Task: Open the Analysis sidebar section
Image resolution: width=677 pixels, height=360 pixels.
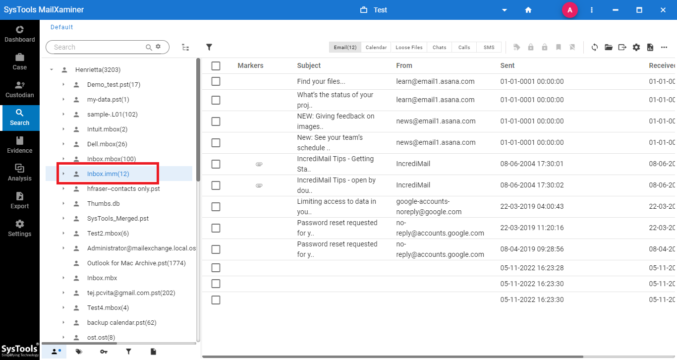Action: point(20,173)
